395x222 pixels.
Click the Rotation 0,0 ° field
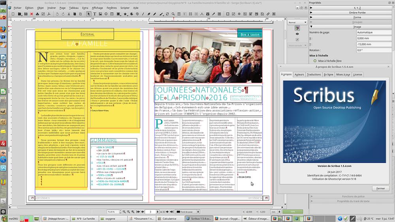pos(374,50)
